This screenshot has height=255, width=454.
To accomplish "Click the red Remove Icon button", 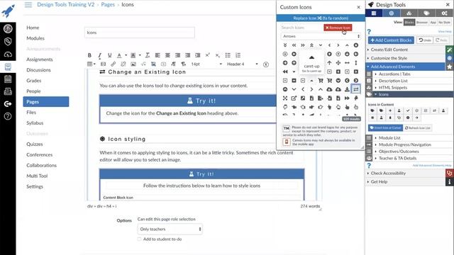I will coord(338,28).
